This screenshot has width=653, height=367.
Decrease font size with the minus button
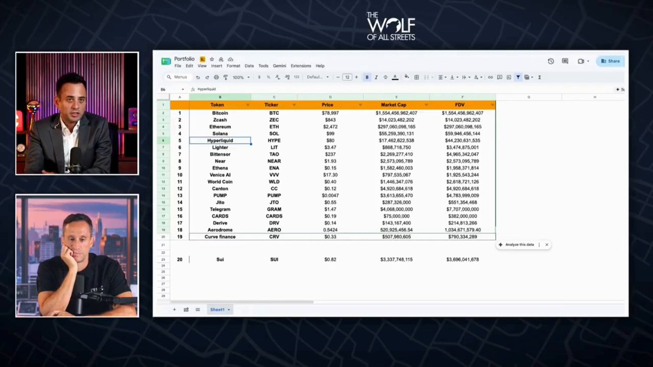(337, 77)
